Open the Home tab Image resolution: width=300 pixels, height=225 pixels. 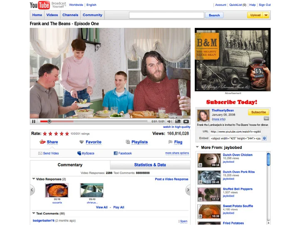[x=37, y=15]
